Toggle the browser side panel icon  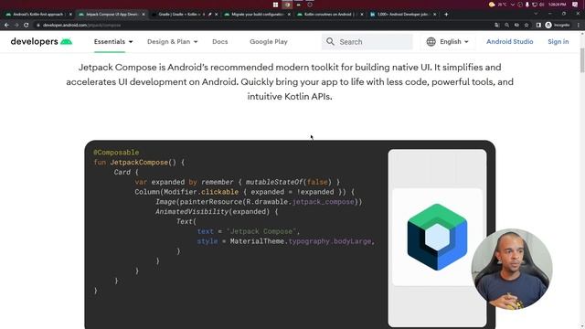(538, 25)
